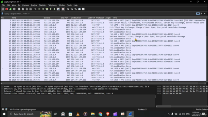Open the capture options dialog
208x117 pixels.
click(x=14, y=9)
